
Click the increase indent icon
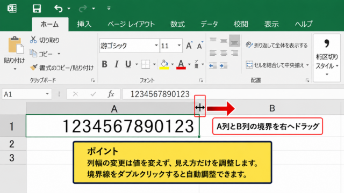point(224,65)
